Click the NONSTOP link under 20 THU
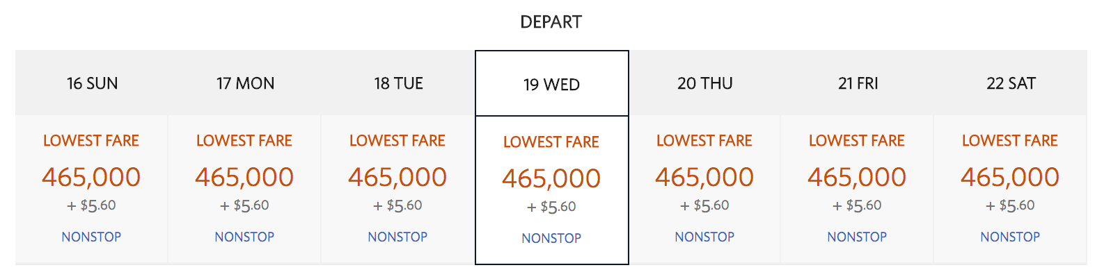Image resolution: width=1111 pixels, height=279 pixels. [704, 237]
